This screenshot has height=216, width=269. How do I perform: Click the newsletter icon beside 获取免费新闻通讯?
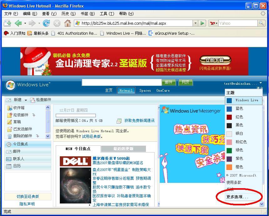coord(119,121)
